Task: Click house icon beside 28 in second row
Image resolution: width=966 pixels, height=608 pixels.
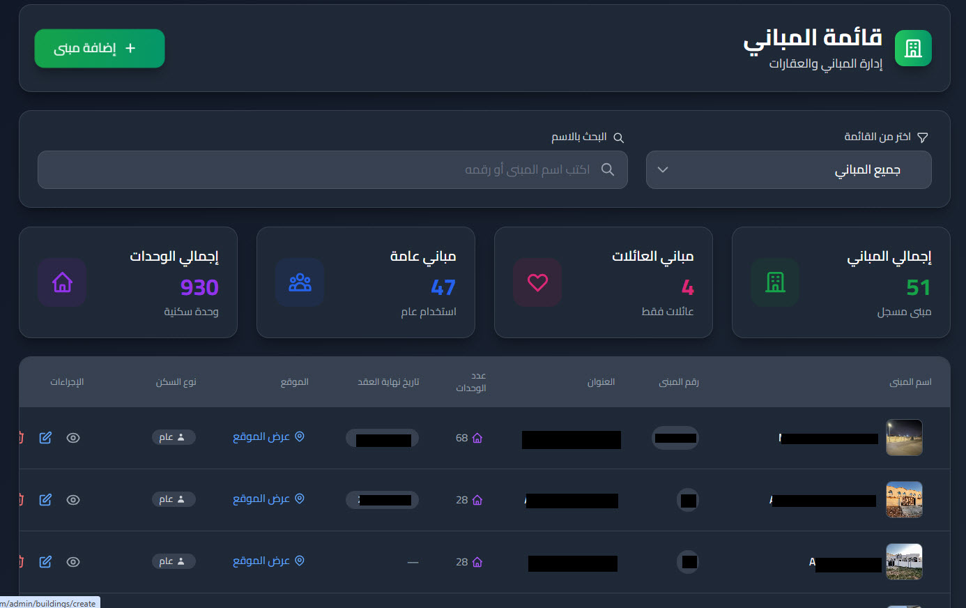Action: pyautogui.click(x=477, y=500)
